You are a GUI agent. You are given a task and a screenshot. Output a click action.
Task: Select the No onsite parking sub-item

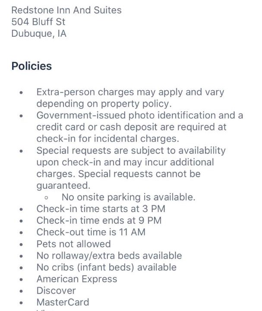pyautogui.click(x=129, y=197)
